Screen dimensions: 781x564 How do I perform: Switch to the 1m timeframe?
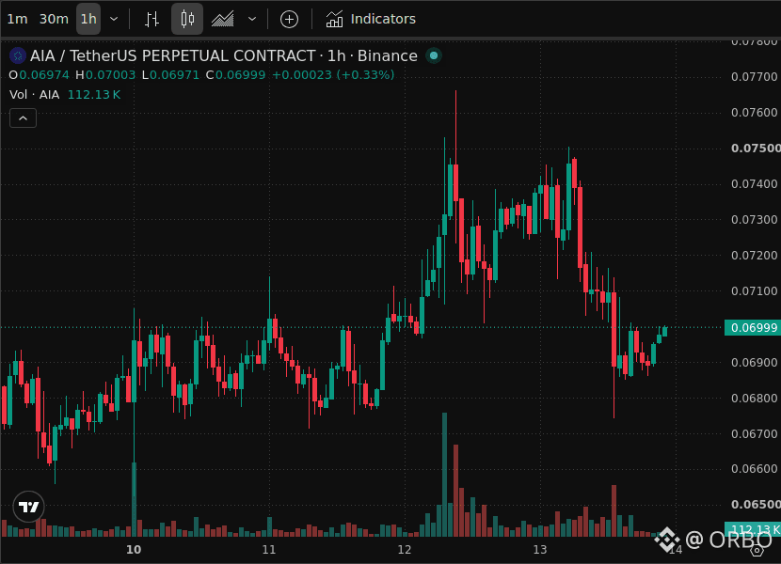pos(17,19)
